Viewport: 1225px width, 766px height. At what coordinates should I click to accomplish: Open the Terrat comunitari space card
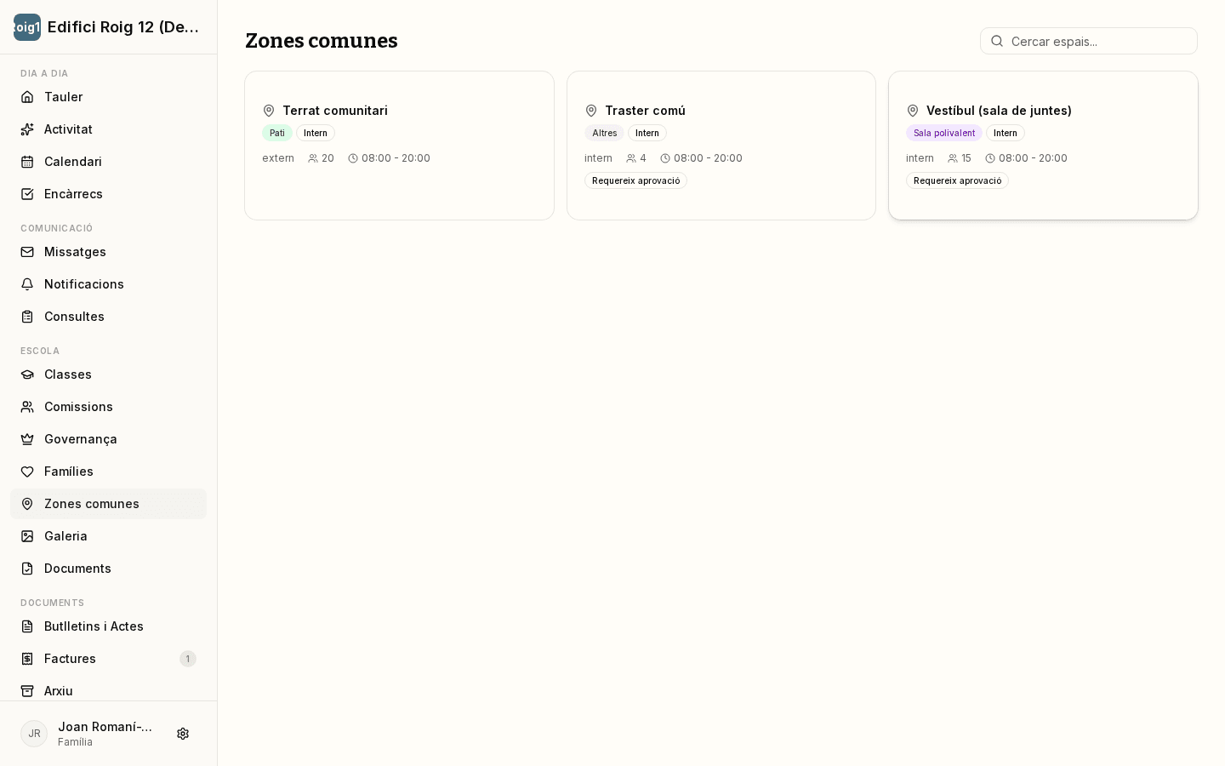tap(399, 146)
